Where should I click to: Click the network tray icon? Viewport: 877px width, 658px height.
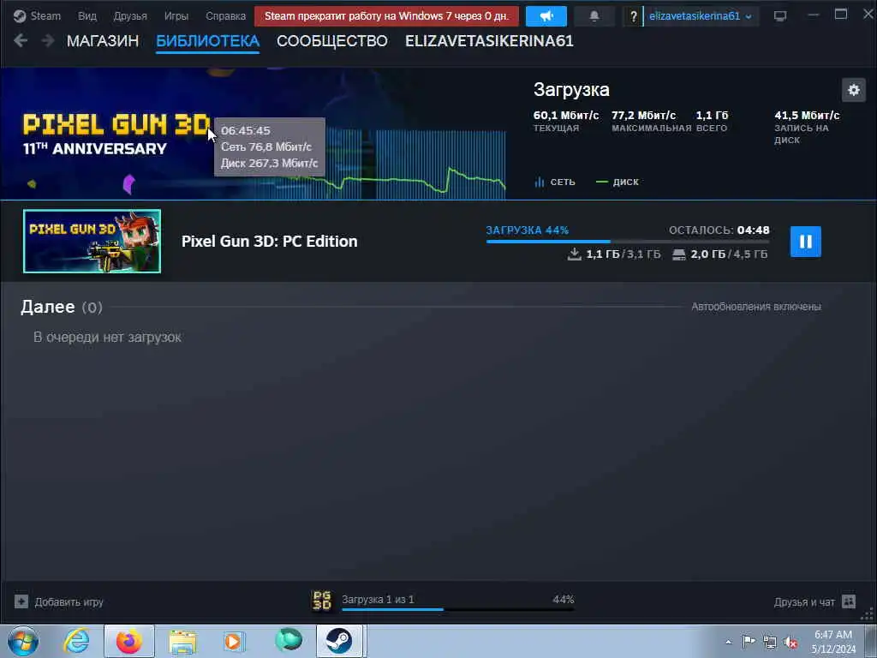pyautogui.click(x=770, y=643)
